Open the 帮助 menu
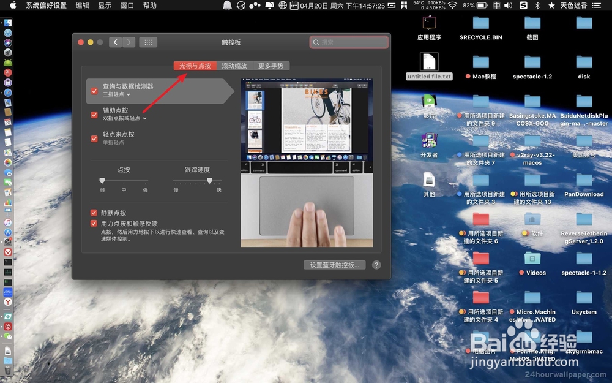 pos(150,6)
